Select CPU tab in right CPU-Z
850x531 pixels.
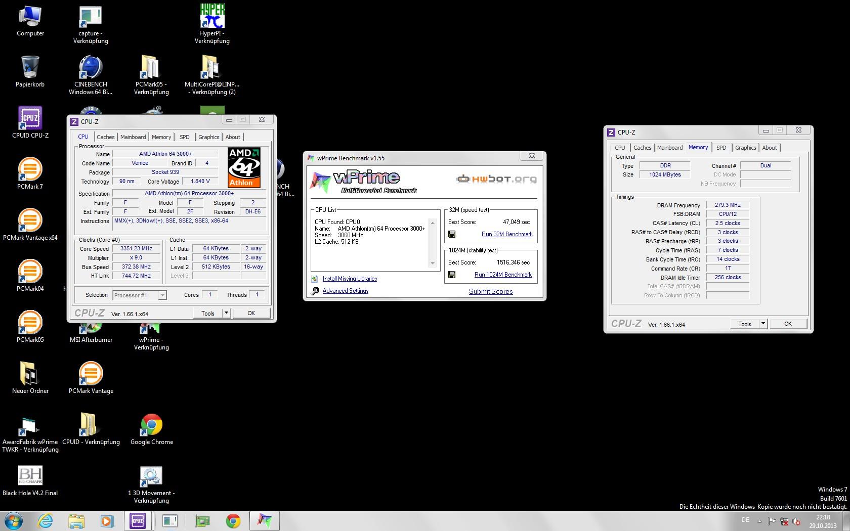click(620, 148)
